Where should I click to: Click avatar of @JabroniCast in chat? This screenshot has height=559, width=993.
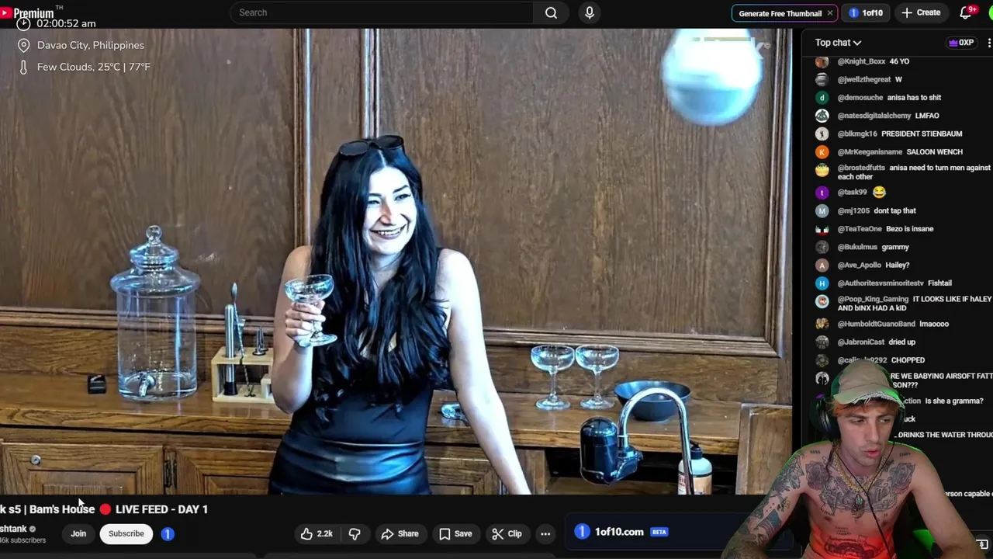click(x=822, y=342)
